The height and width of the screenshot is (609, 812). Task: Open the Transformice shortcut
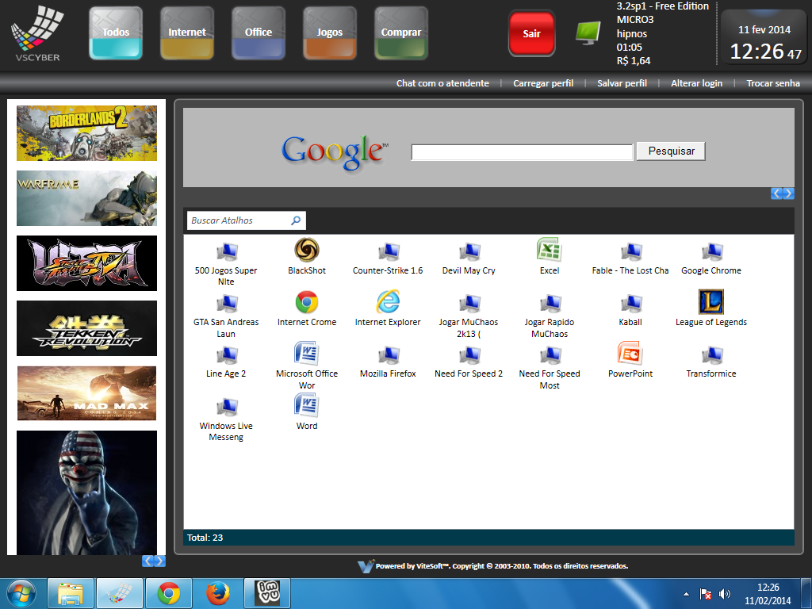pyautogui.click(x=711, y=362)
